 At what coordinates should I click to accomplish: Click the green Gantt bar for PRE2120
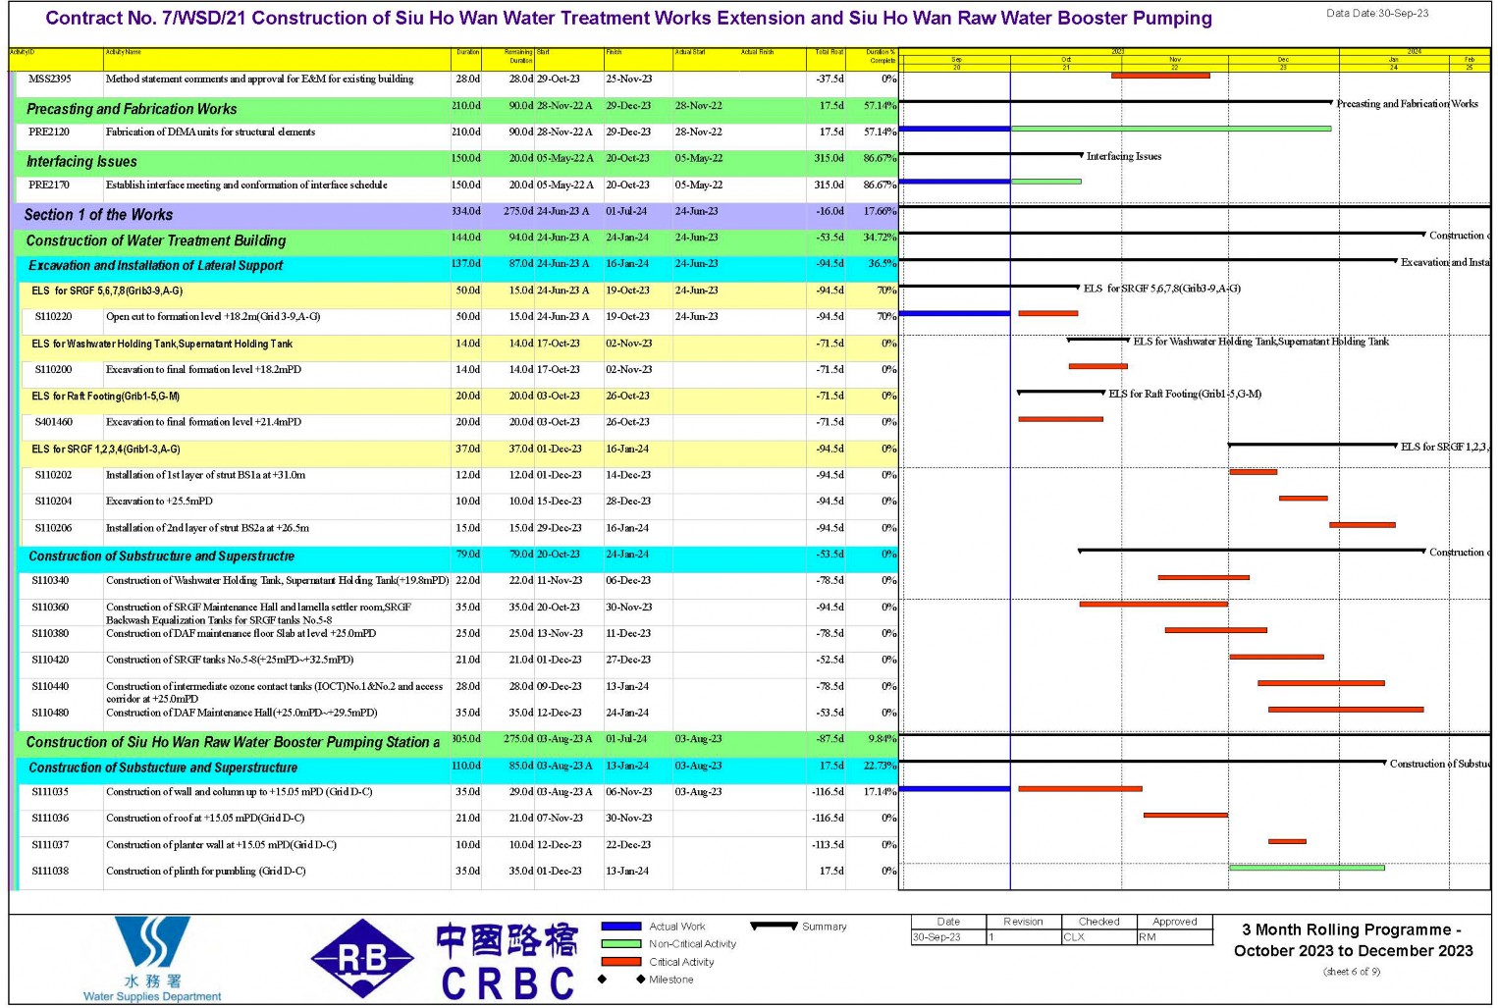[1171, 129]
